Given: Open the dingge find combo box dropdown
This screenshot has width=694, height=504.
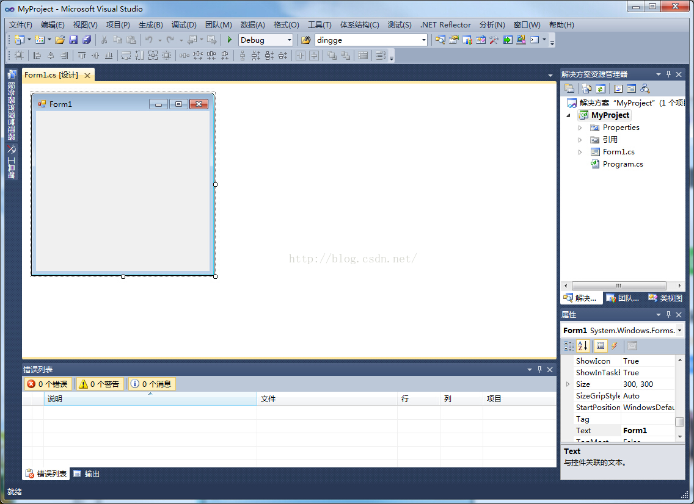Looking at the screenshot, I should (423, 40).
